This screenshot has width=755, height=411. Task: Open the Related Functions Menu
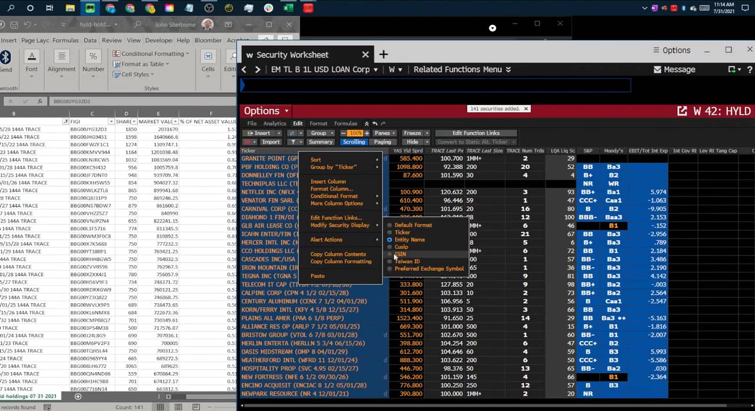[462, 69]
